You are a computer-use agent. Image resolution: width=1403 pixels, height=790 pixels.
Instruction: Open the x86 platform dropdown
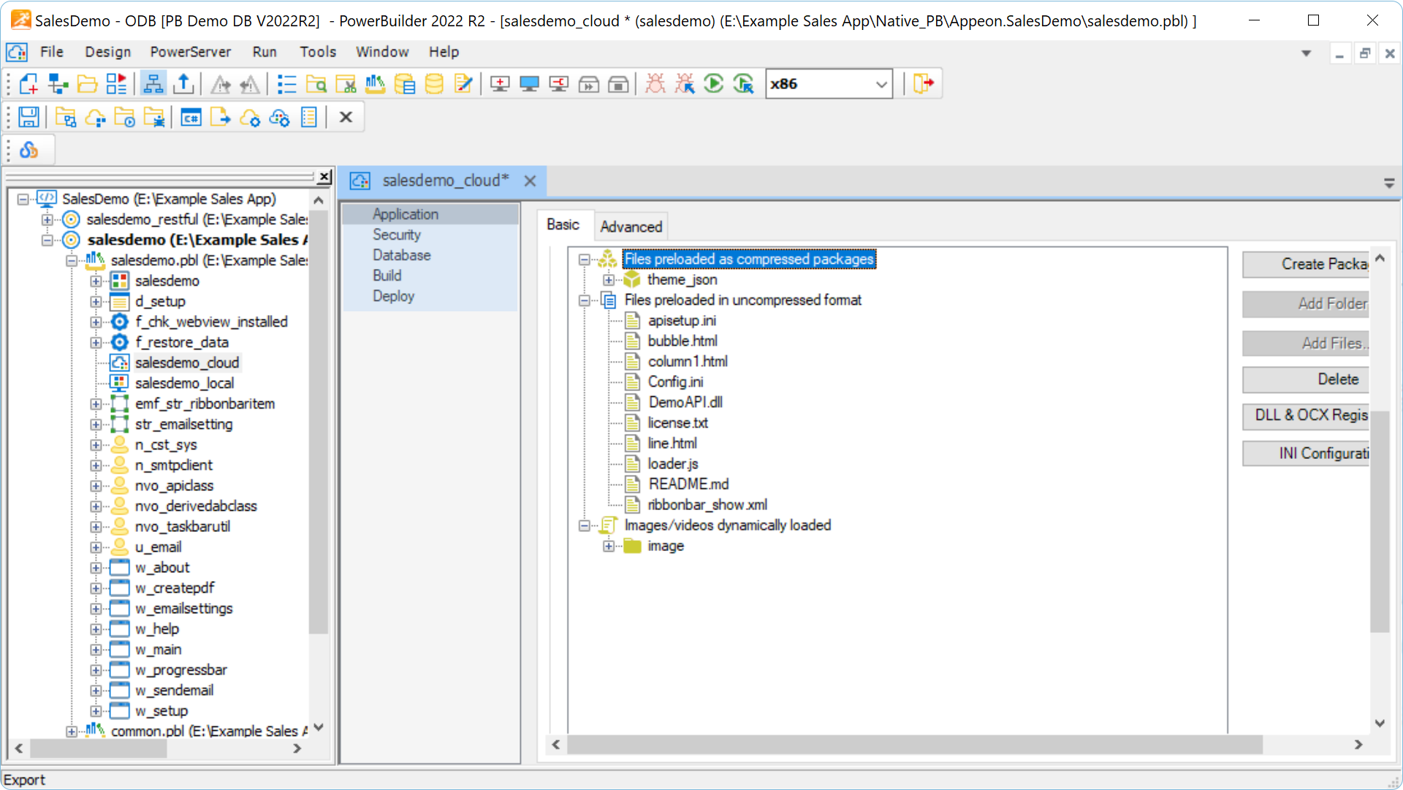(x=881, y=84)
